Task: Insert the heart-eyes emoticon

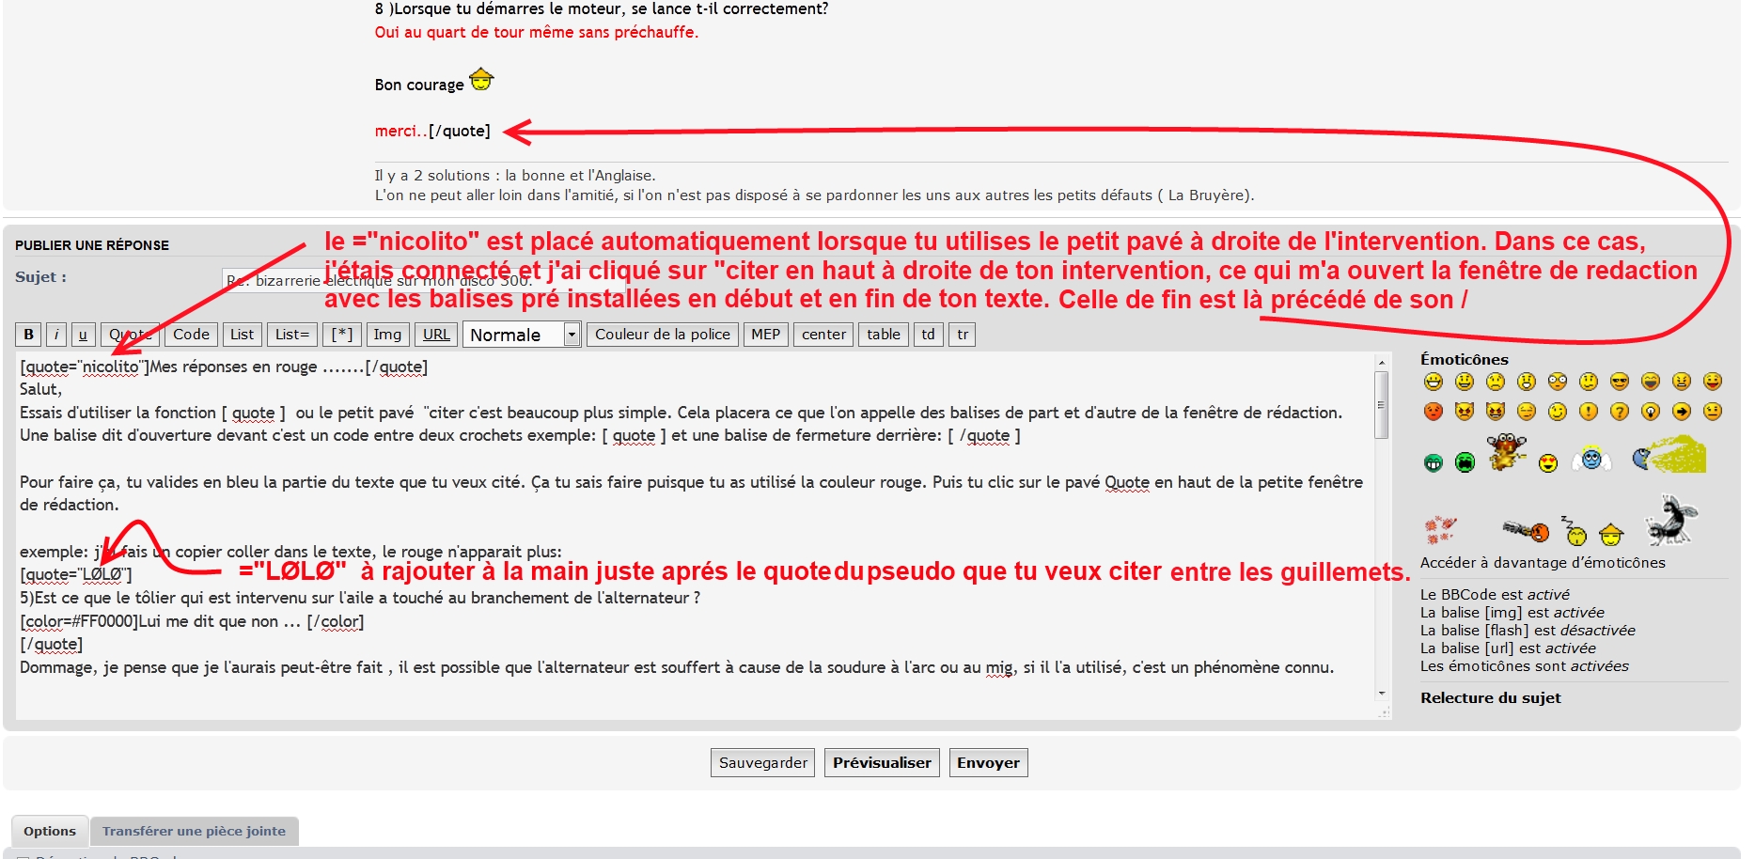Action: pos(1548,462)
